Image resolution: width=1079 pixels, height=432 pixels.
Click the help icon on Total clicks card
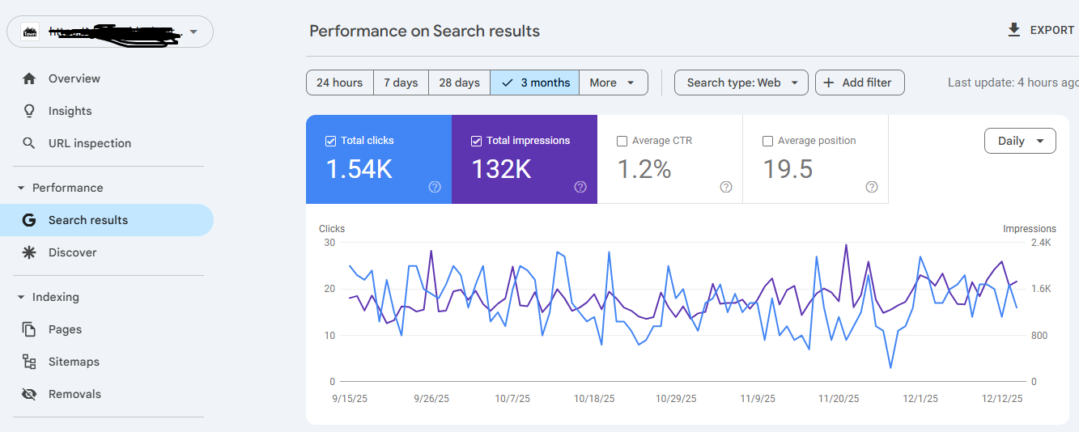pos(435,187)
